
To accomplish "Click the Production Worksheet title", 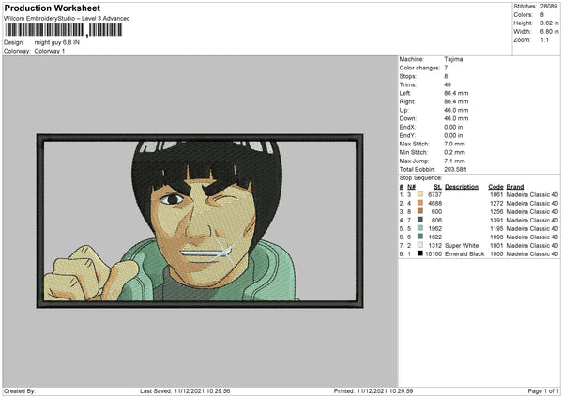I will [x=53, y=8].
